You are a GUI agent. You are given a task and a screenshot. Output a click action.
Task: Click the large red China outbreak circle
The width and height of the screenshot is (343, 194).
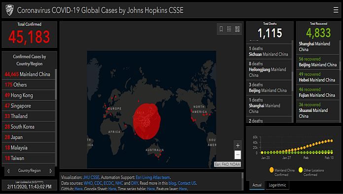[x=147, y=121]
